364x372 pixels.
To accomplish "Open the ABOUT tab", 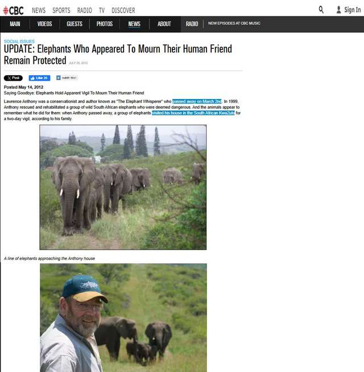I will (x=164, y=24).
